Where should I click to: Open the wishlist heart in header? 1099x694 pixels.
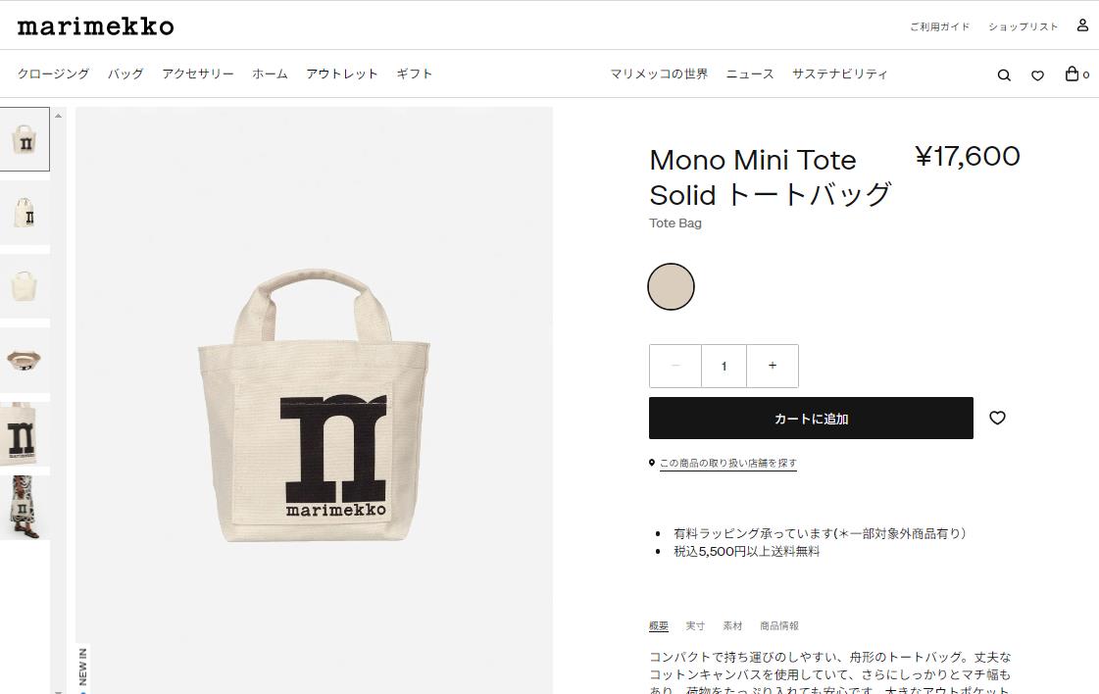point(1037,75)
